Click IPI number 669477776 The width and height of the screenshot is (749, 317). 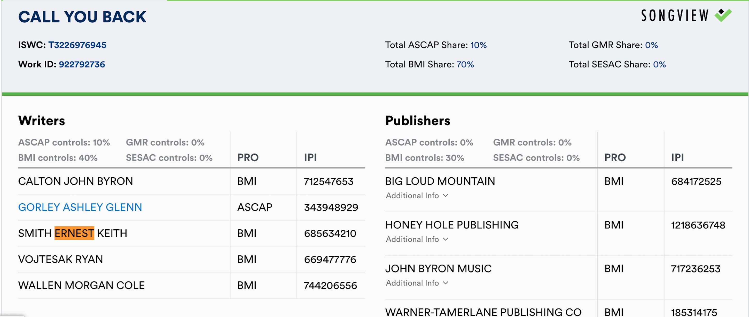coord(330,259)
